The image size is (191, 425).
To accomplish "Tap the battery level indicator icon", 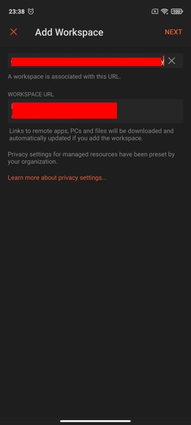I will [x=177, y=11].
